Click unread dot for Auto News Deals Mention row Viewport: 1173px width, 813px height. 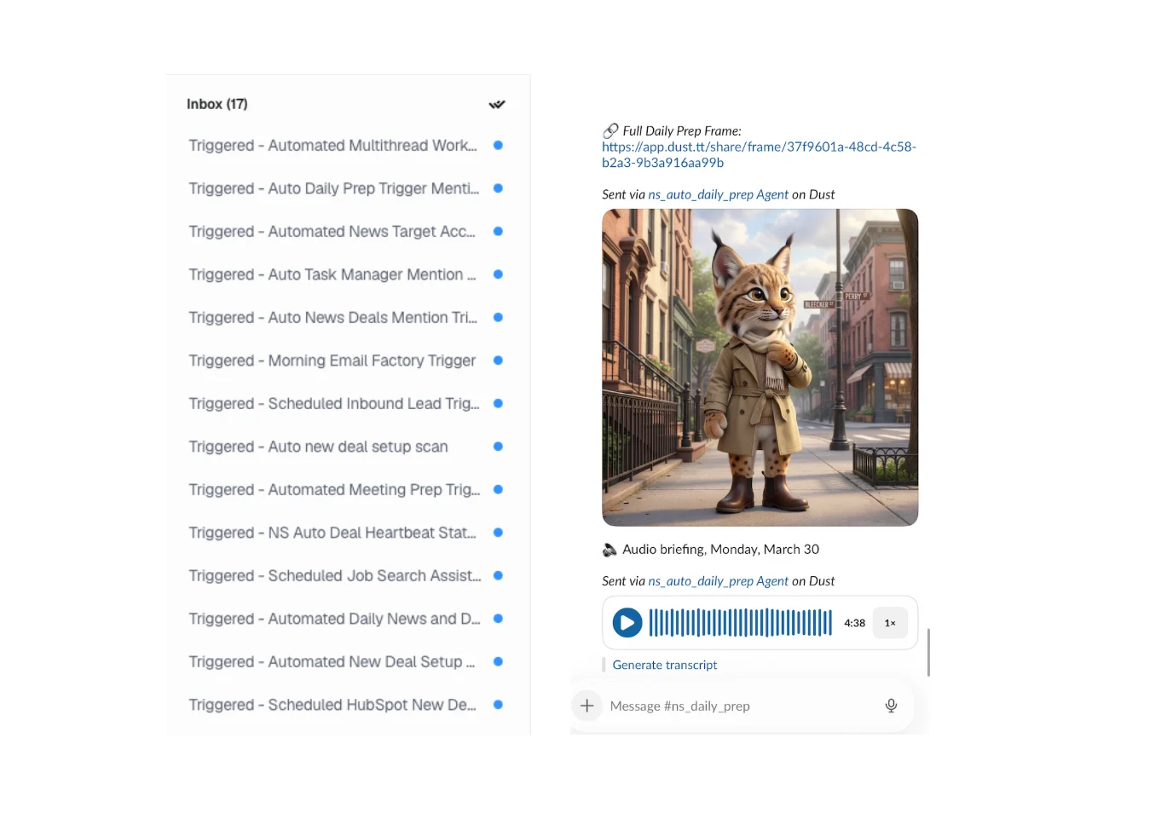[498, 318]
